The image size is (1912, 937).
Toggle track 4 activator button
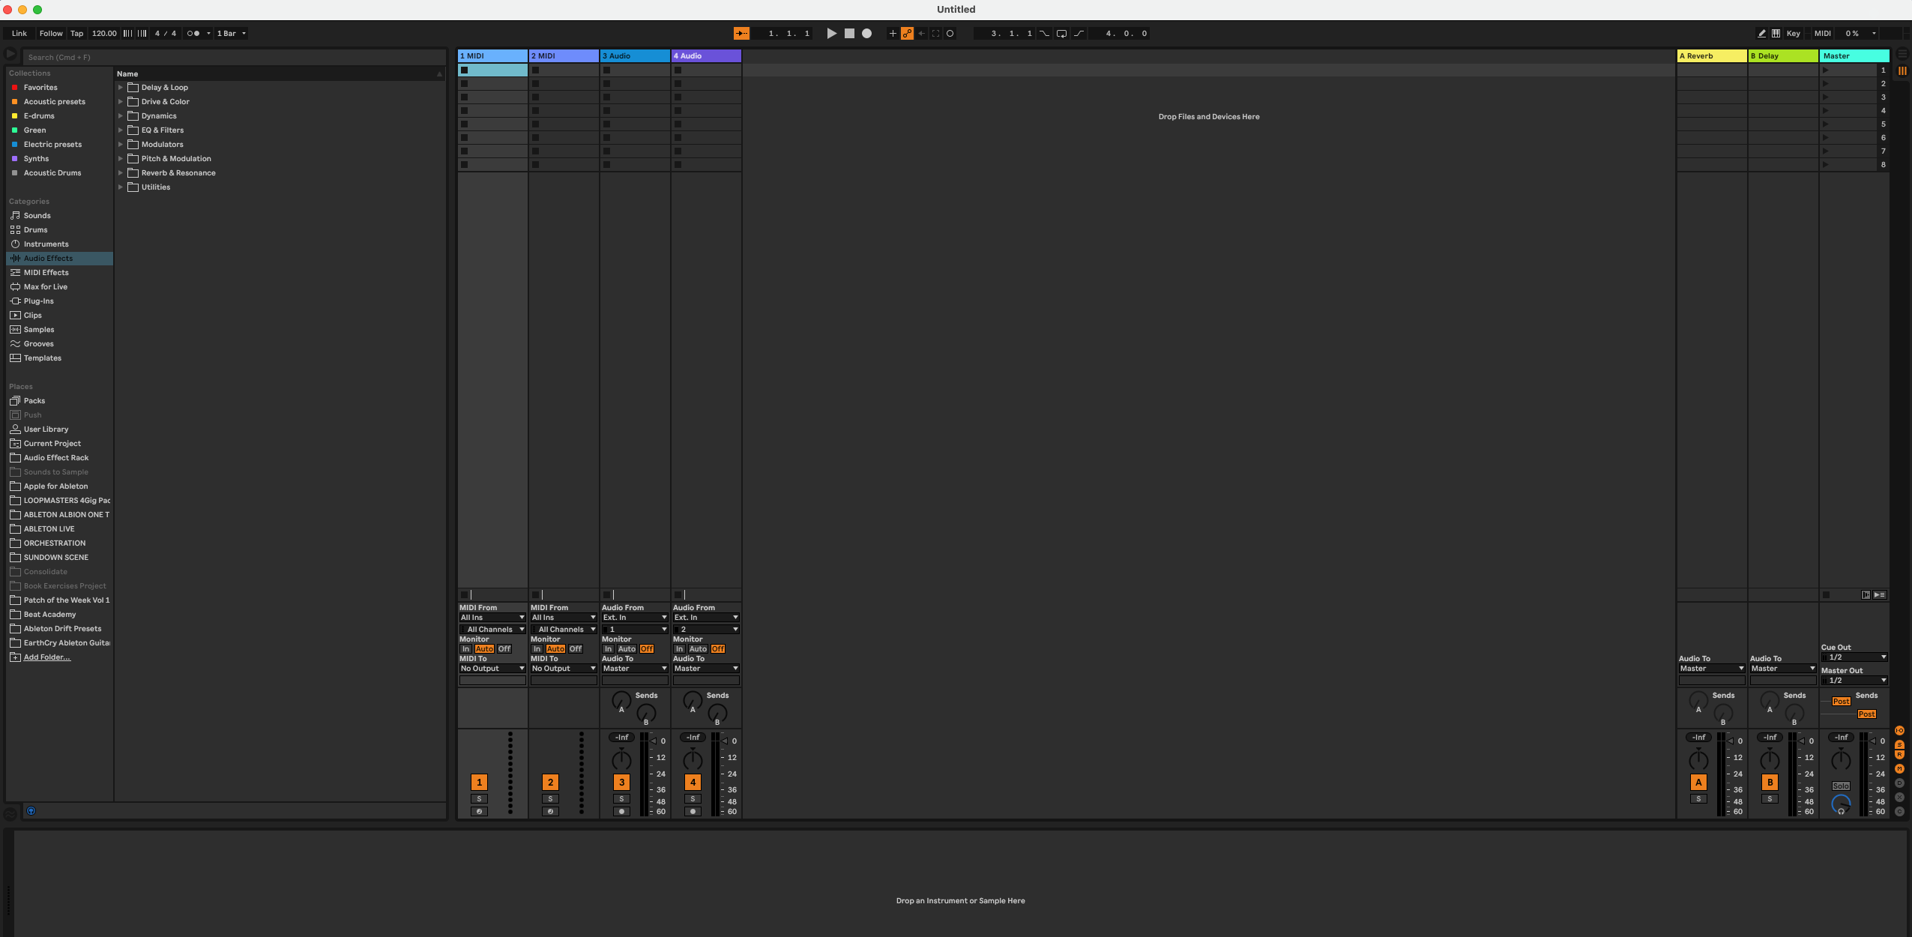click(693, 783)
